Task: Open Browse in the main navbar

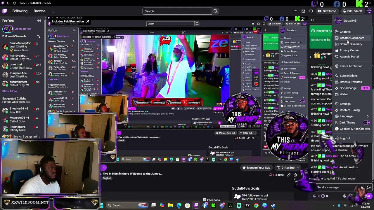Action: pyautogui.click(x=39, y=11)
